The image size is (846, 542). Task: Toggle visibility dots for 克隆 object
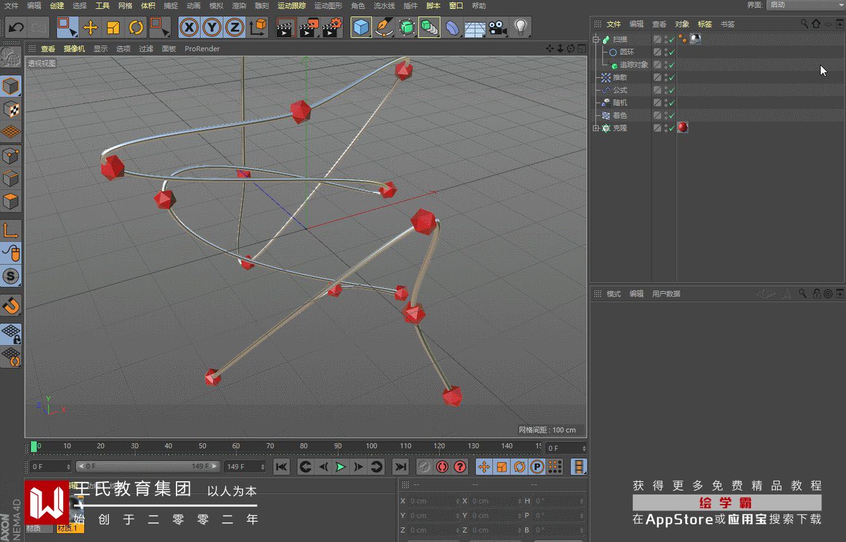tap(666, 128)
